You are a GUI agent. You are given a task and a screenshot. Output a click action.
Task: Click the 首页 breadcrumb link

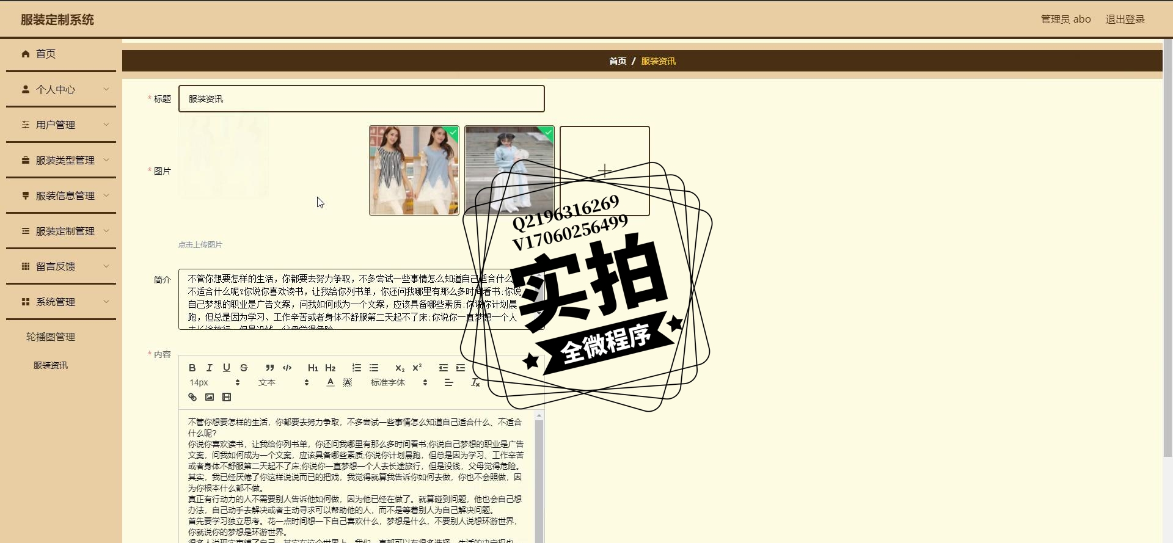pyautogui.click(x=618, y=61)
